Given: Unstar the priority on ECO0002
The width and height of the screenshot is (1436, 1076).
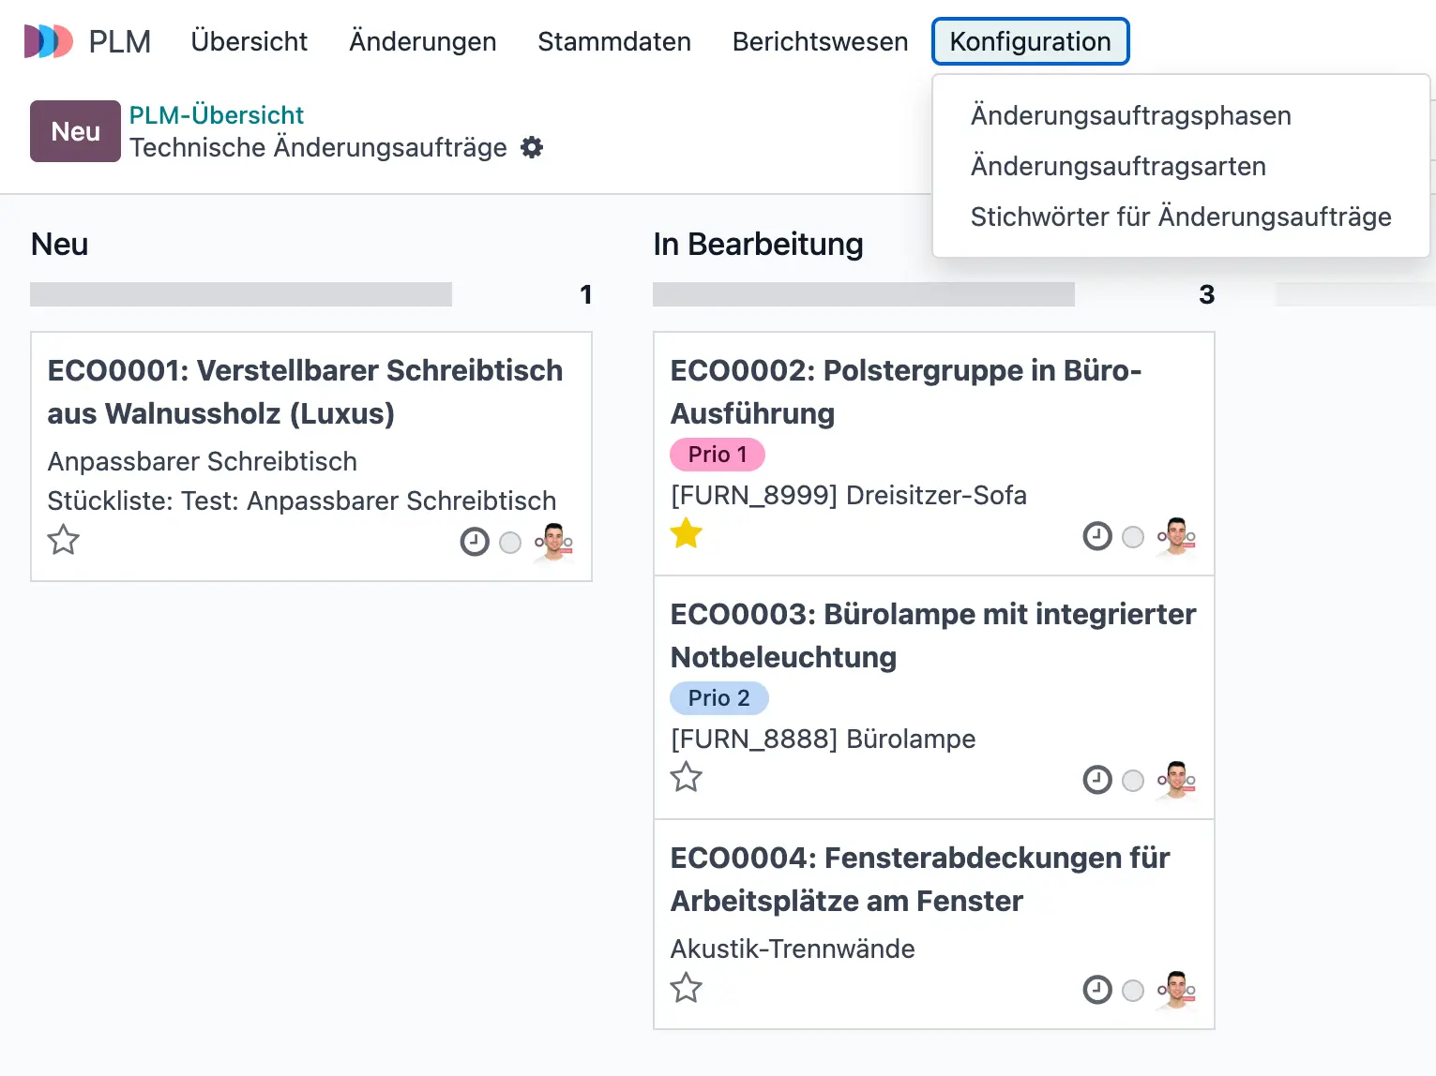Looking at the screenshot, I should point(686,532).
